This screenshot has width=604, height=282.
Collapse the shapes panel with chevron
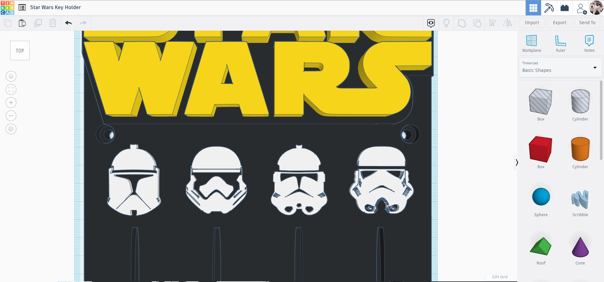pos(517,162)
